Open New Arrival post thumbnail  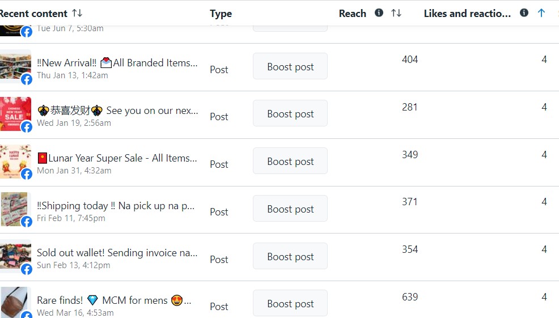(x=14, y=63)
